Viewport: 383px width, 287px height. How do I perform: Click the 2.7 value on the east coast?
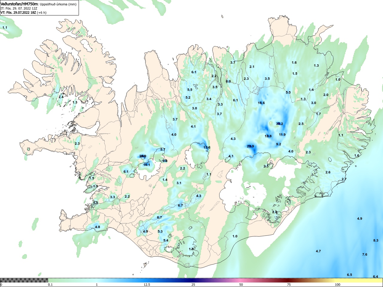pos(344,179)
